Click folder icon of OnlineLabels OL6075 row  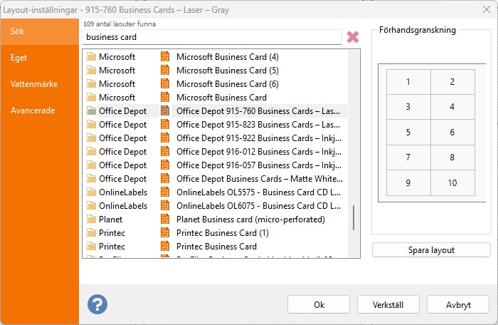pos(92,206)
